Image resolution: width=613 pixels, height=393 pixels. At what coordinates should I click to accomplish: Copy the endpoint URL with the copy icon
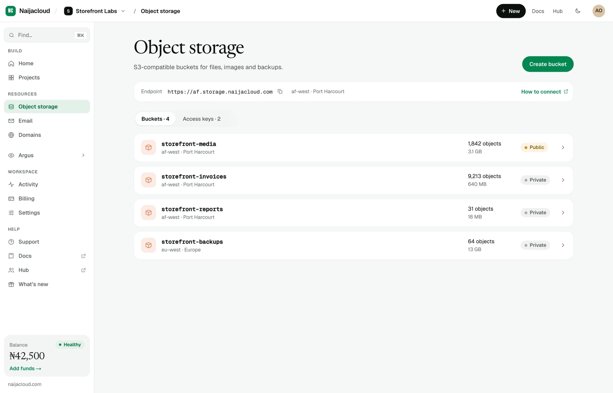pyautogui.click(x=280, y=91)
